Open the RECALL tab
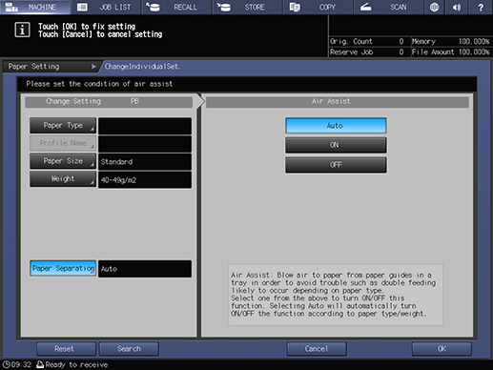This screenshot has height=370, width=493. coord(176,7)
